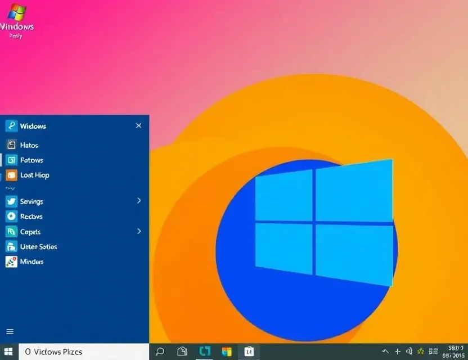Select the Recbvs menu entry
468x360 pixels.
click(x=75, y=216)
